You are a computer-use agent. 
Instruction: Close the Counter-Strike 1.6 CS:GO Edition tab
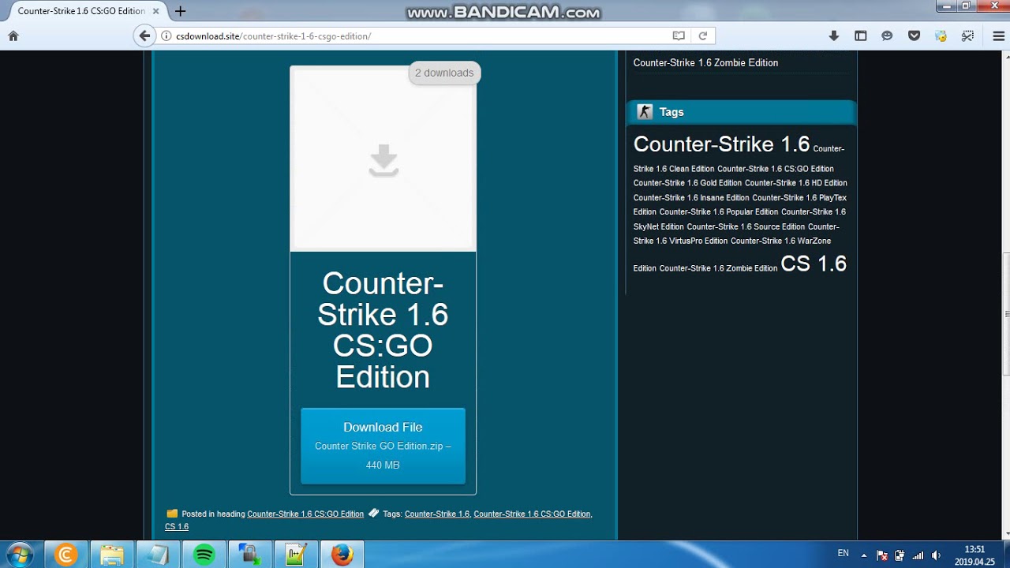tap(157, 11)
